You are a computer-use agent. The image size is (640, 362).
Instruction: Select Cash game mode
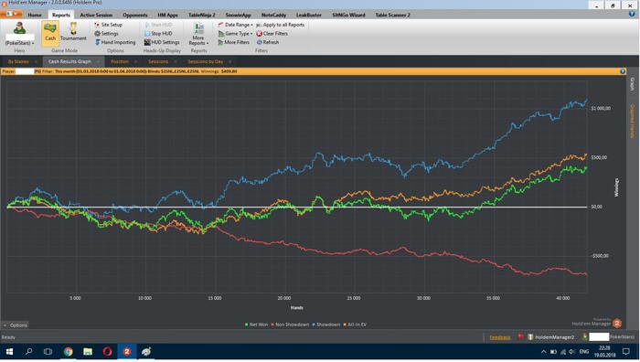point(50,33)
